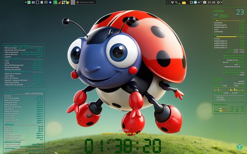Launch the terminal from the top panel
The image size is (247, 154).
click(x=37, y=2)
